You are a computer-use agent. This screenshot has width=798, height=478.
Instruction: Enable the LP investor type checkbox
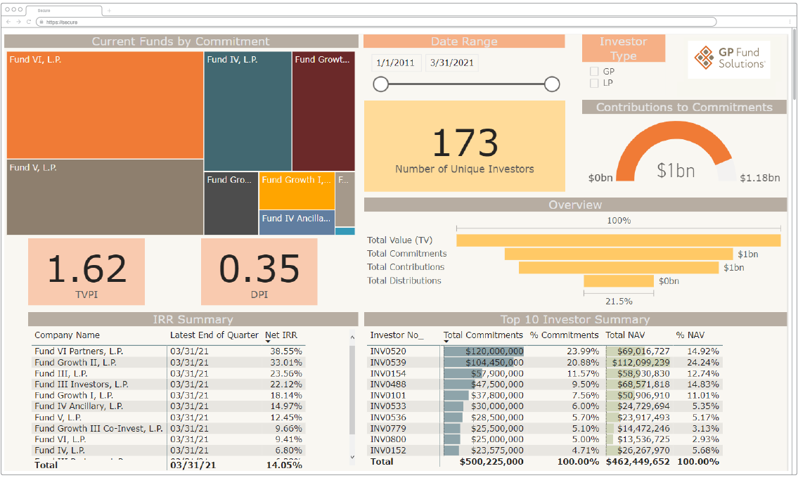[x=594, y=83]
